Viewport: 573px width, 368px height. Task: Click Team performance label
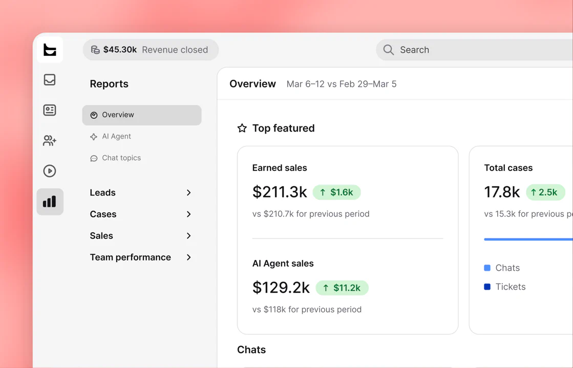tap(131, 257)
